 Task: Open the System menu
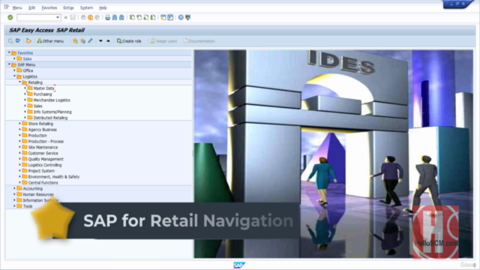click(86, 7)
